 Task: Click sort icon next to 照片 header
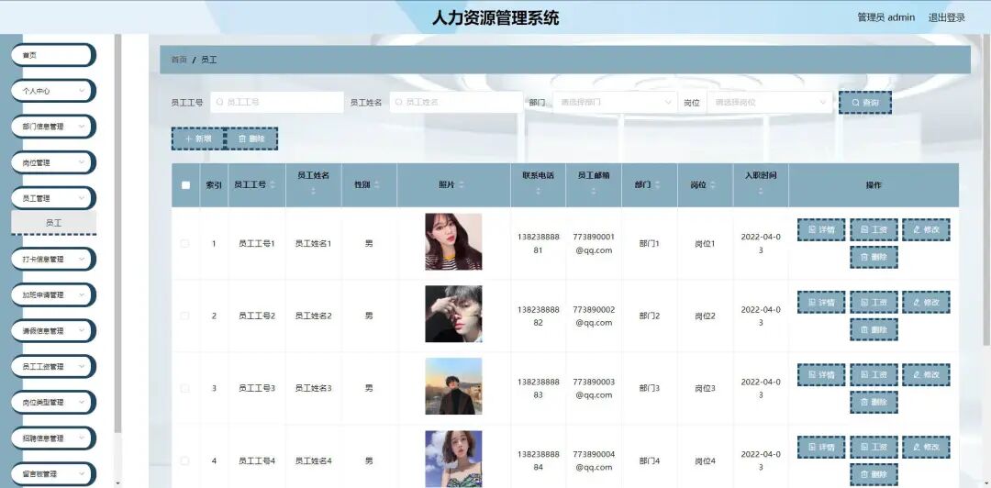462,184
